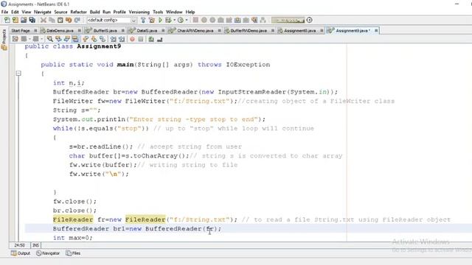The image size is (472, 265).
Task: Click the Find Previous Occurrence icon
Action: point(58,39)
